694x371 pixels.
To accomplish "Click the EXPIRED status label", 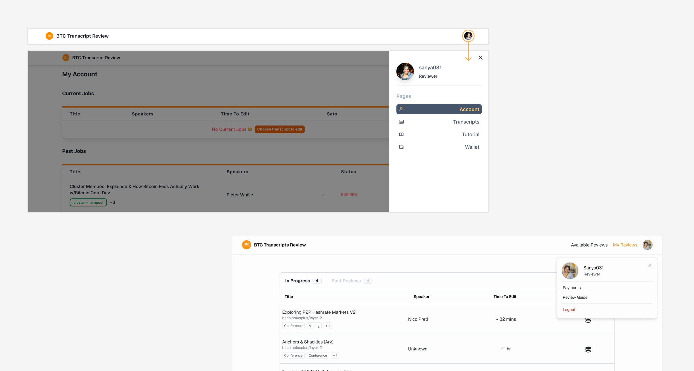I will (349, 195).
